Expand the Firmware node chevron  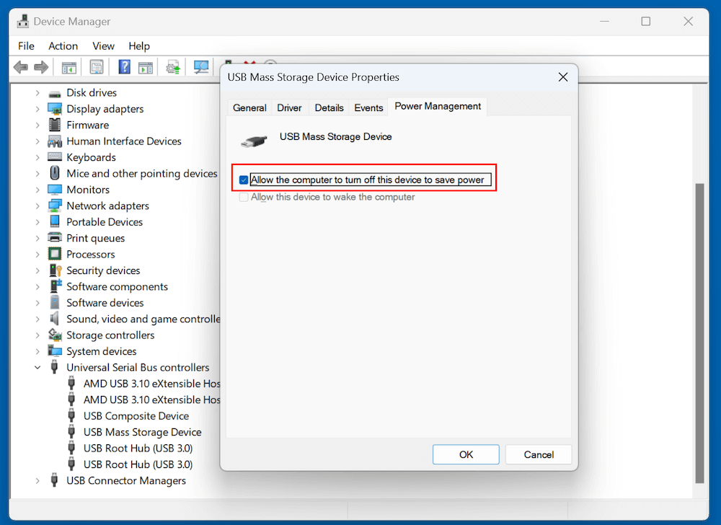[x=37, y=125]
